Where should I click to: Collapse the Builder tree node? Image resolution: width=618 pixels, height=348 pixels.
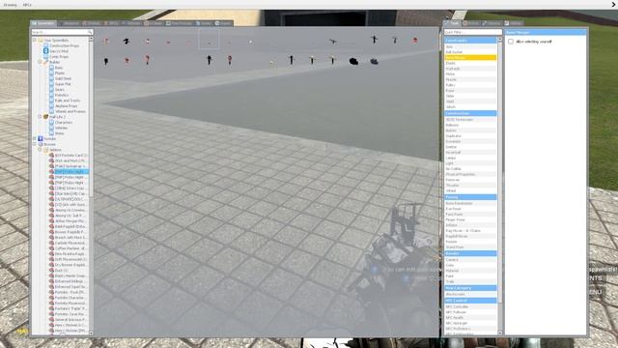click(40, 62)
